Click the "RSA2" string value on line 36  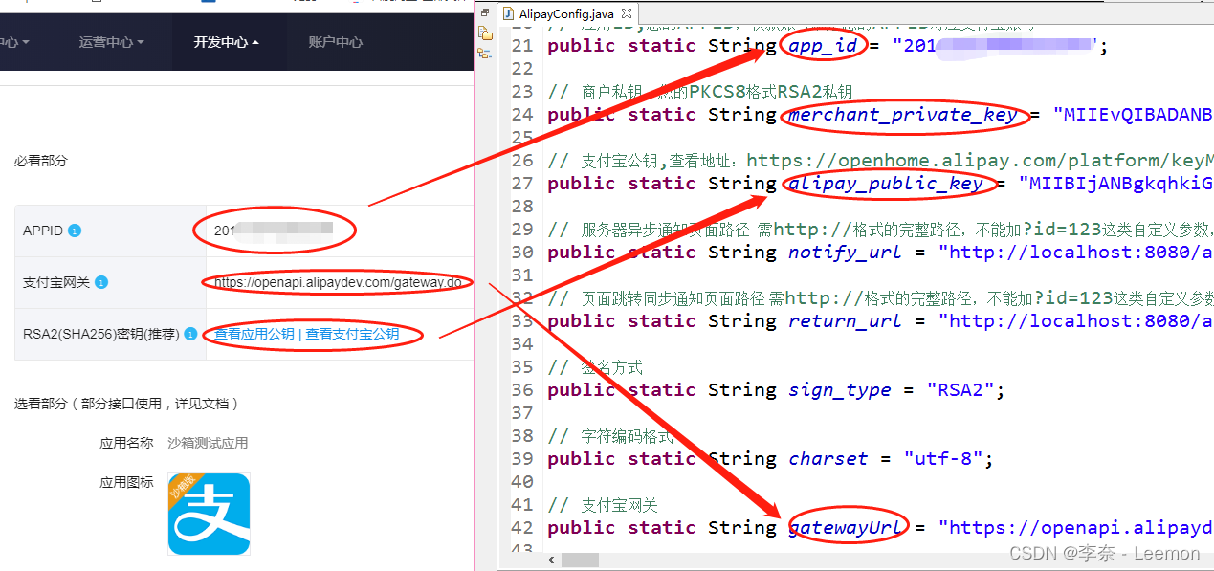coord(960,390)
